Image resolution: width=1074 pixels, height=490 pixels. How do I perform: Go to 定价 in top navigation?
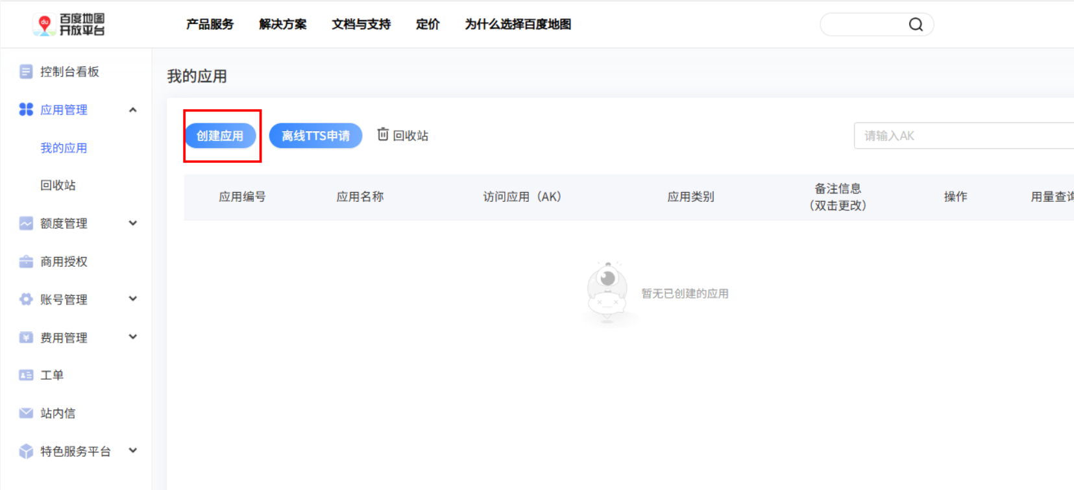(x=428, y=25)
